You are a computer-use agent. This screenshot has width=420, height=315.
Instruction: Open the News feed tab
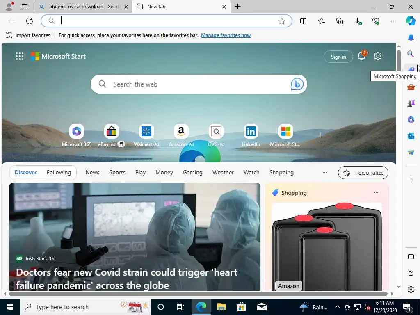point(92,173)
